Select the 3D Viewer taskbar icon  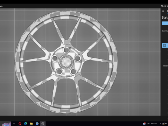43,124
